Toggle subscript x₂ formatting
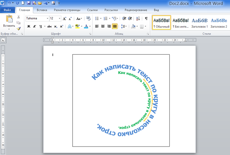This screenshot has height=155, width=230. 56,26
